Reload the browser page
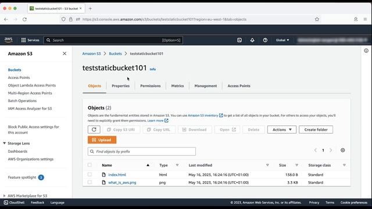Screen dimensions: 372x209 coord(24,19)
